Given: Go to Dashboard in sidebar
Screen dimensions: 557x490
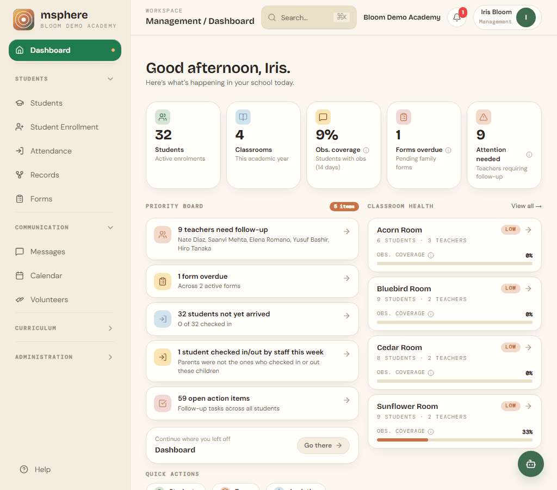Looking at the screenshot, I should (65, 50).
